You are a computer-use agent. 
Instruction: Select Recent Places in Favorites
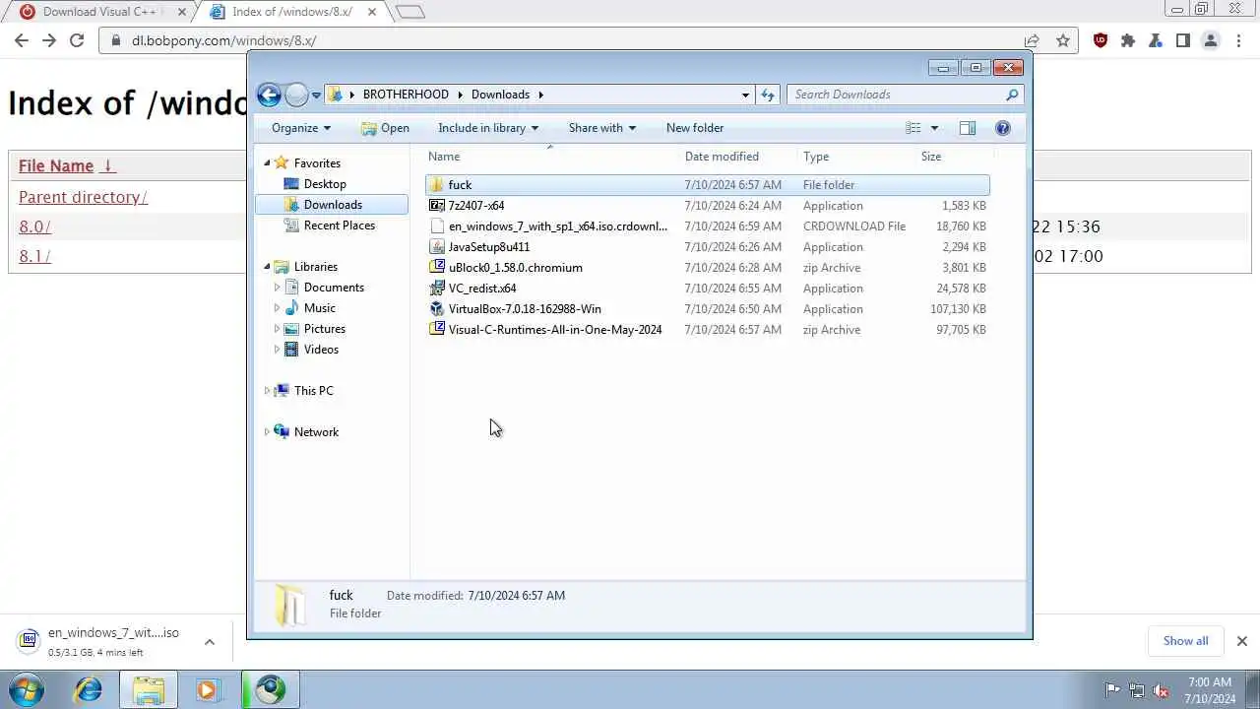pos(339,226)
